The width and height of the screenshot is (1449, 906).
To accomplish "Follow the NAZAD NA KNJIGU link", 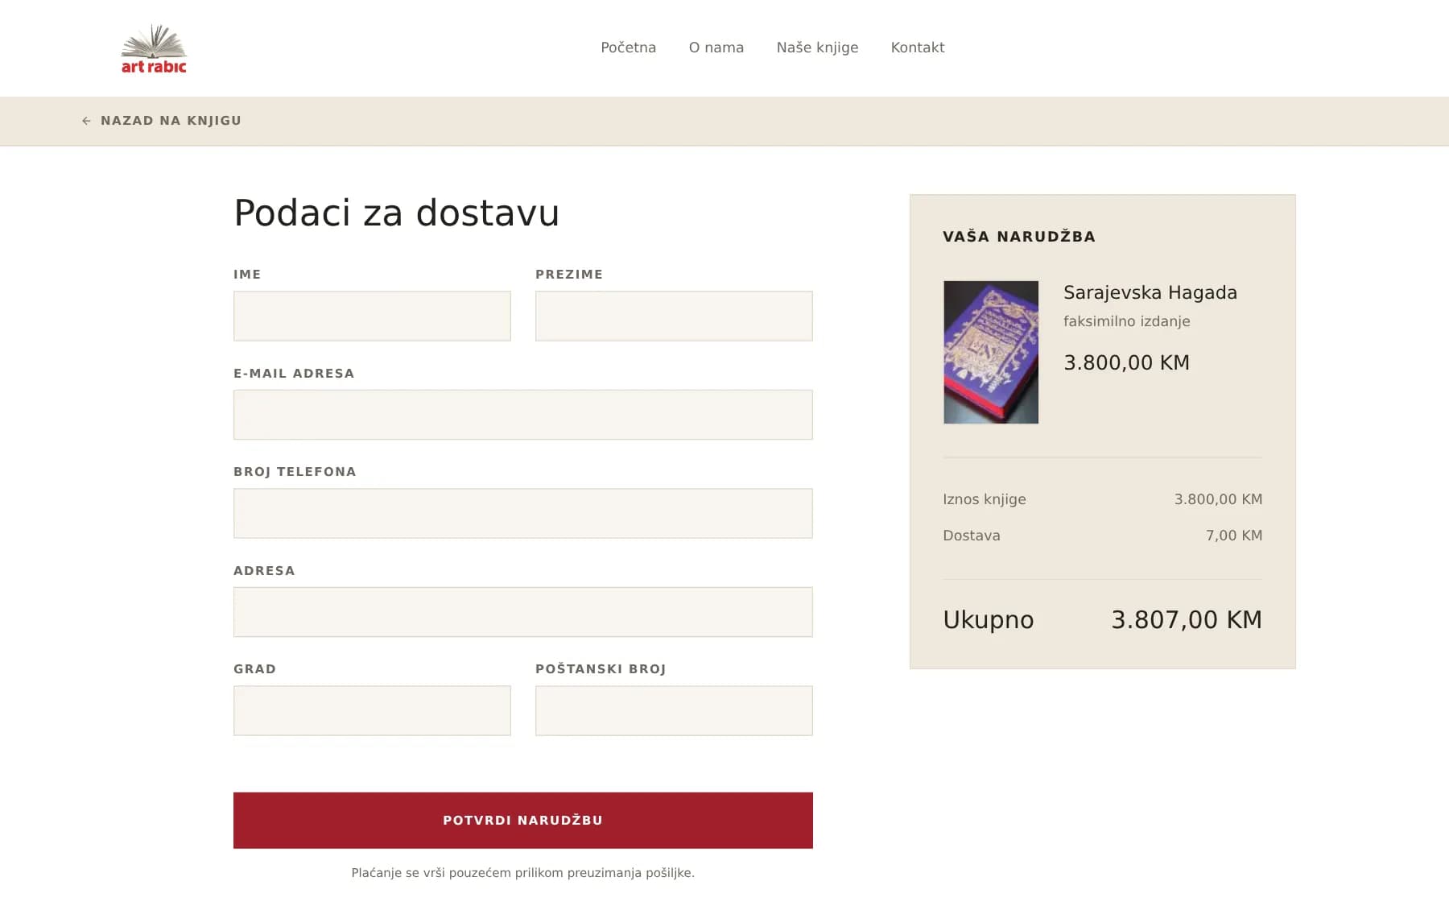I will click(162, 121).
